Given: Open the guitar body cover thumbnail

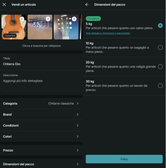Looking at the screenshot, I should (x=14, y=27).
